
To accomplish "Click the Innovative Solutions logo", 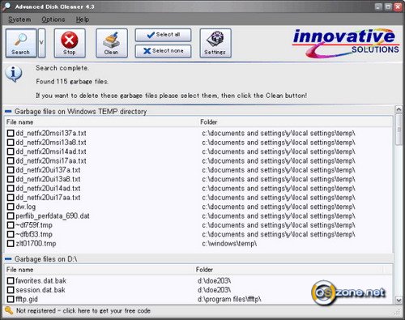I will coord(346,43).
